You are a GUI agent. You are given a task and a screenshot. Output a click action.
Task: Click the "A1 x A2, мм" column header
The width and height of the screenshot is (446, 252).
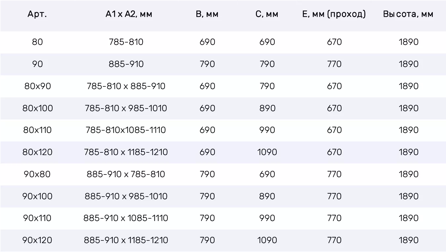pos(129,14)
